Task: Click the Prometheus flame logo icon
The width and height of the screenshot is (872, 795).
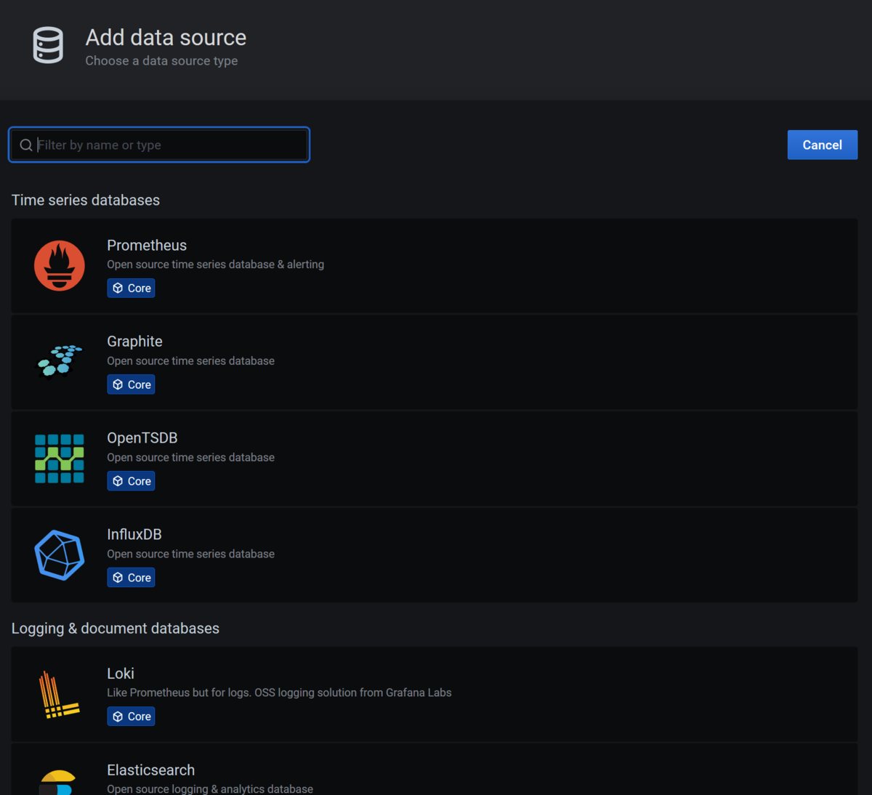Action: coord(60,265)
